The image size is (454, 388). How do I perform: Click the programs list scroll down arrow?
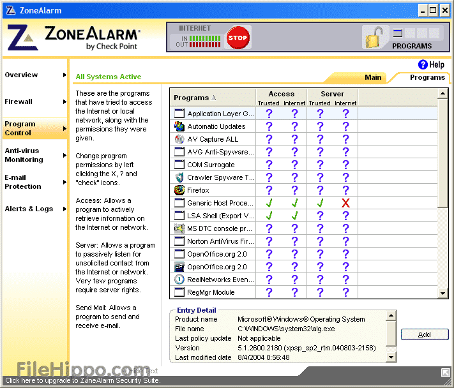(x=443, y=293)
